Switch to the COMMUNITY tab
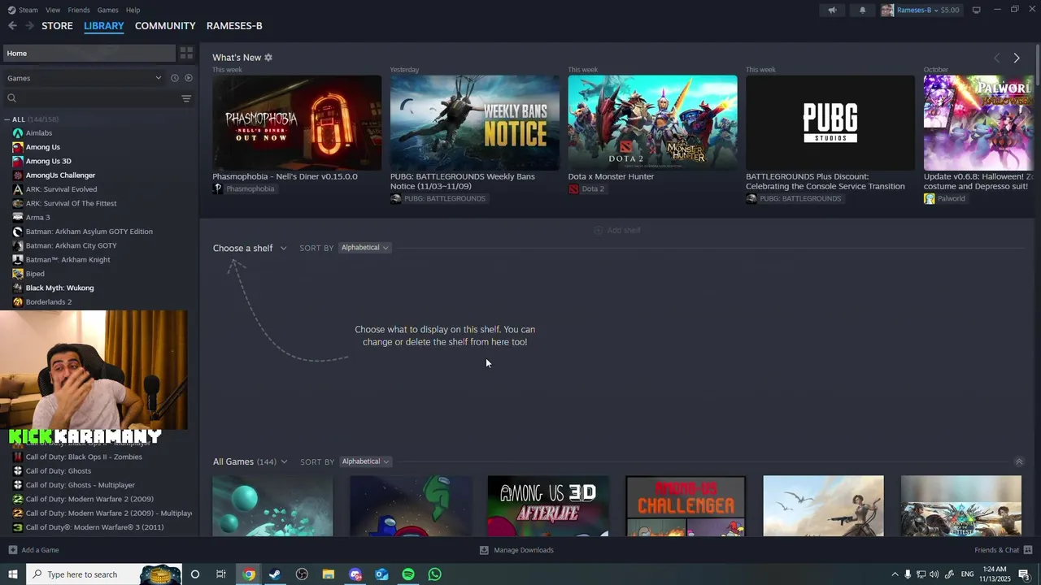 click(165, 26)
